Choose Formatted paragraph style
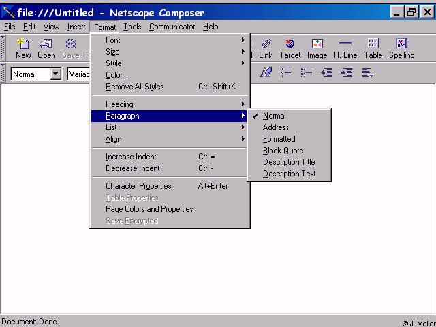436x327 pixels. click(x=289, y=139)
